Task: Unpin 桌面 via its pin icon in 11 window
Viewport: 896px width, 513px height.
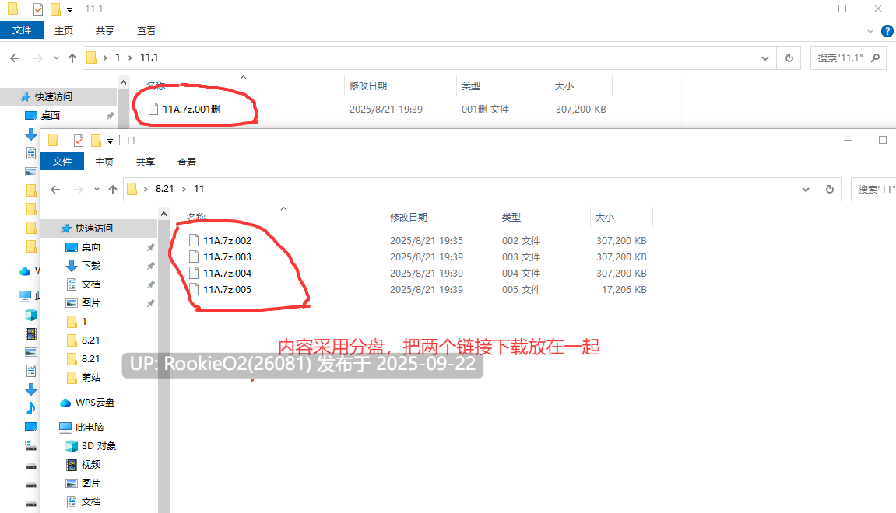Action: 150,247
